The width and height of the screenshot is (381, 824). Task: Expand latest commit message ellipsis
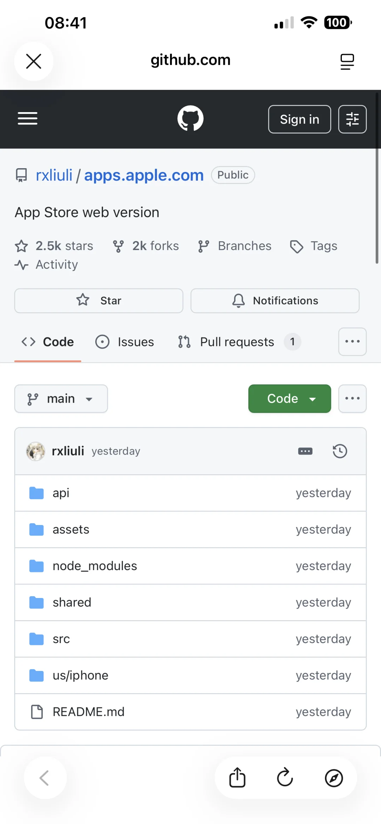[x=305, y=451]
